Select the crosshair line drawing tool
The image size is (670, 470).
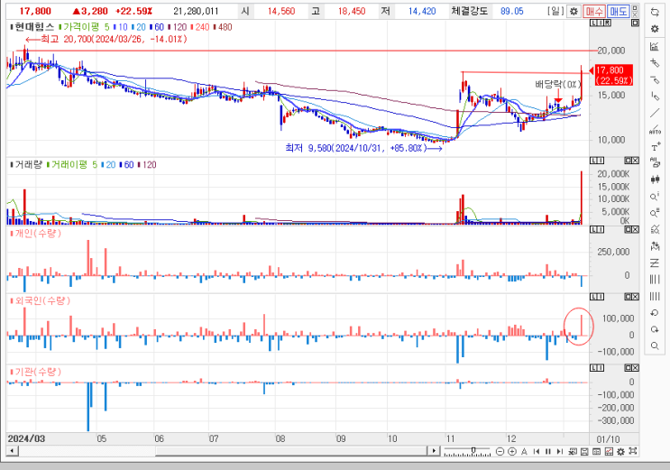[x=655, y=63]
